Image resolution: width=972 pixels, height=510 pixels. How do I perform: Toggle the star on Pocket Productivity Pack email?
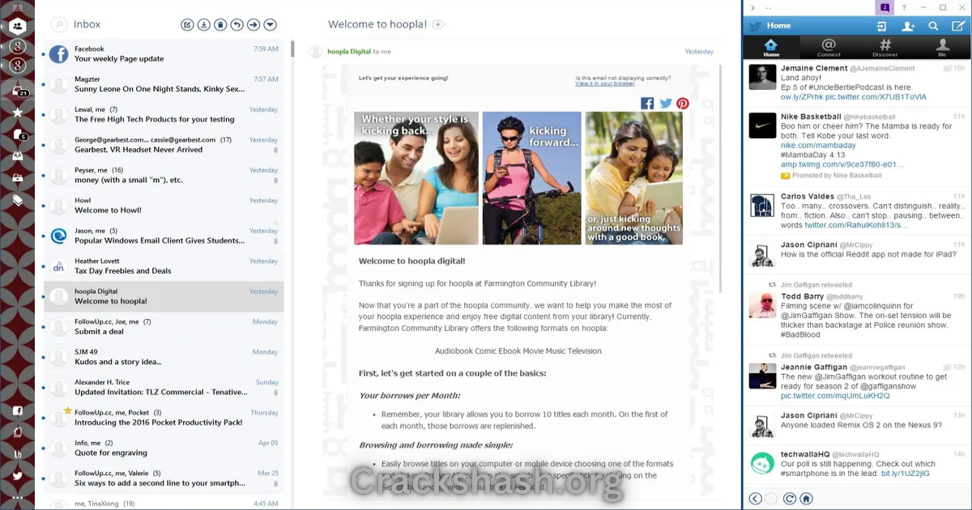[68, 411]
